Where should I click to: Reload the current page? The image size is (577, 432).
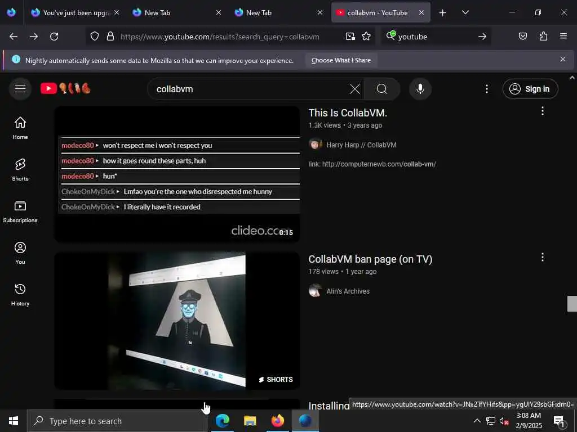(x=54, y=37)
